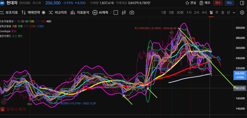Image resolution: width=247 pixels, height=118 pixels.
Task: Click the blue 매도 sell button
Action: [229, 3]
